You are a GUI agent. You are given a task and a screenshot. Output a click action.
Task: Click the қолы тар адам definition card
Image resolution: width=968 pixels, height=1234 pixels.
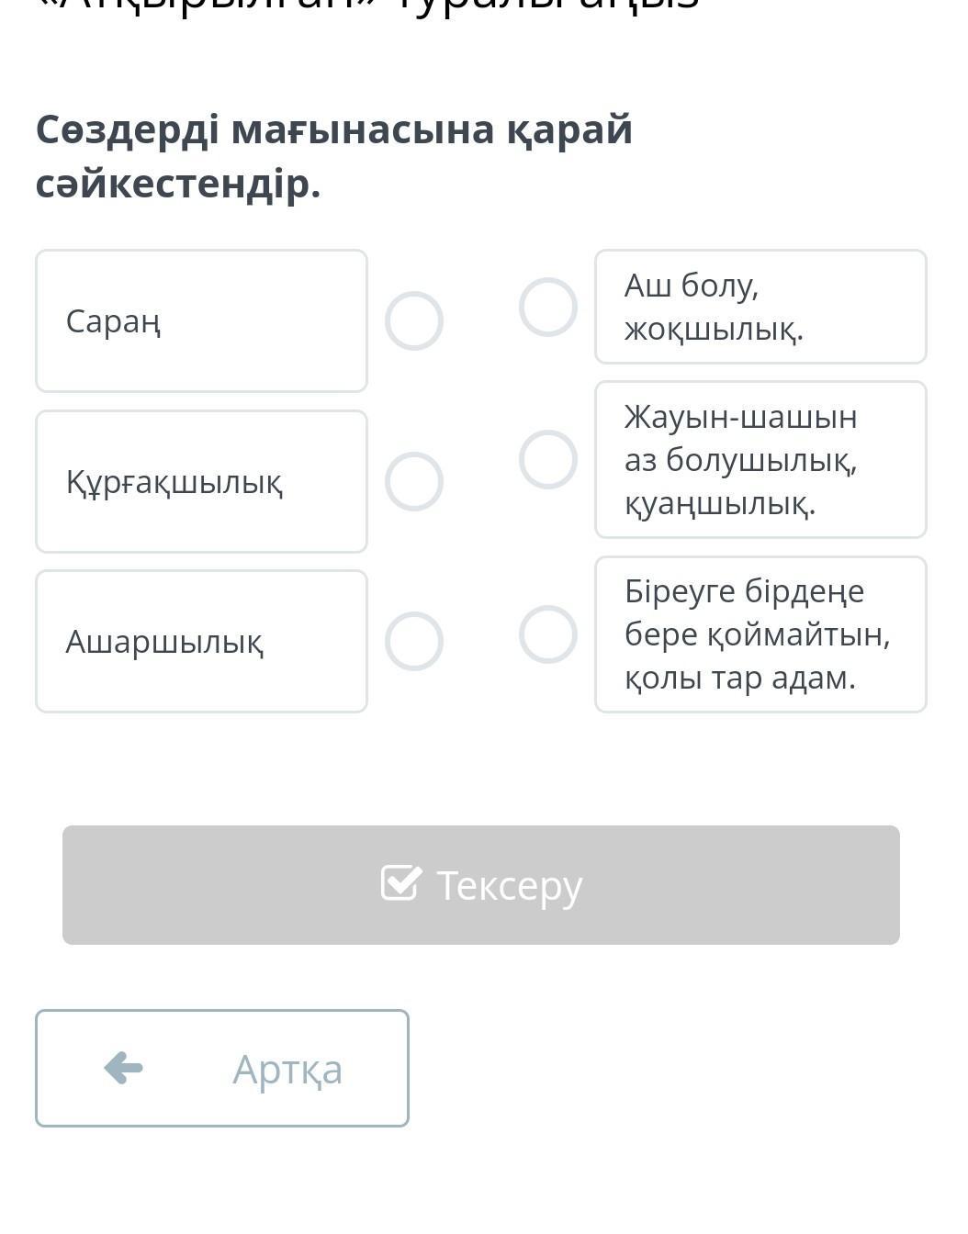(x=760, y=634)
